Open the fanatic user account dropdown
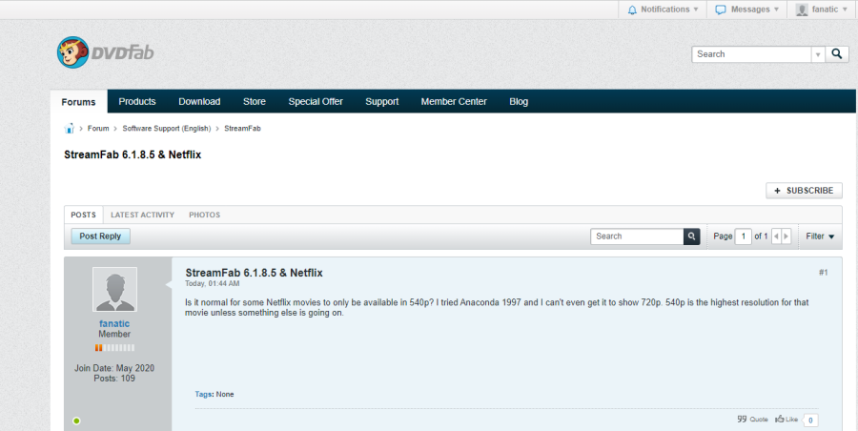Image resolution: width=858 pixels, height=431 pixels. [822, 10]
